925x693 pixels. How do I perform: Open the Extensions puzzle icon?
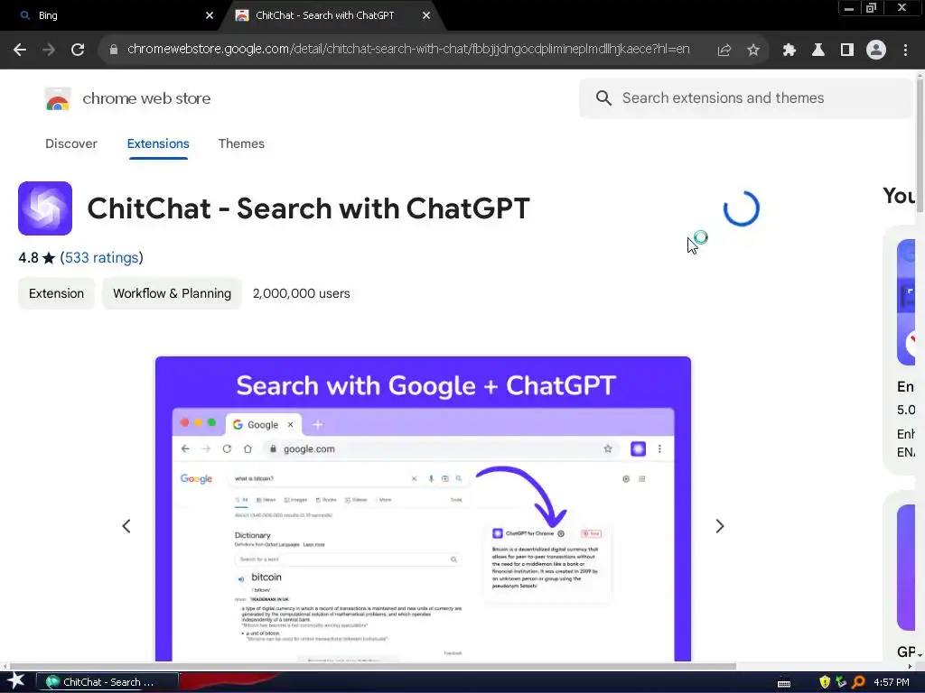789,51
